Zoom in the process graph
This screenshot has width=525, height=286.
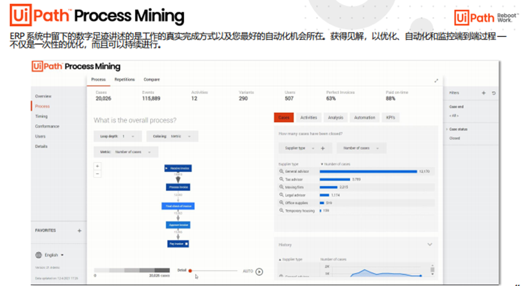(x=97, y=166)
